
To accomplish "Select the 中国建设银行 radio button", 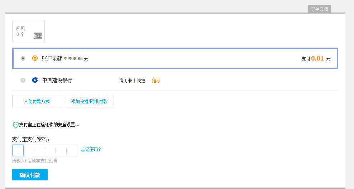I will click(23, 81).
